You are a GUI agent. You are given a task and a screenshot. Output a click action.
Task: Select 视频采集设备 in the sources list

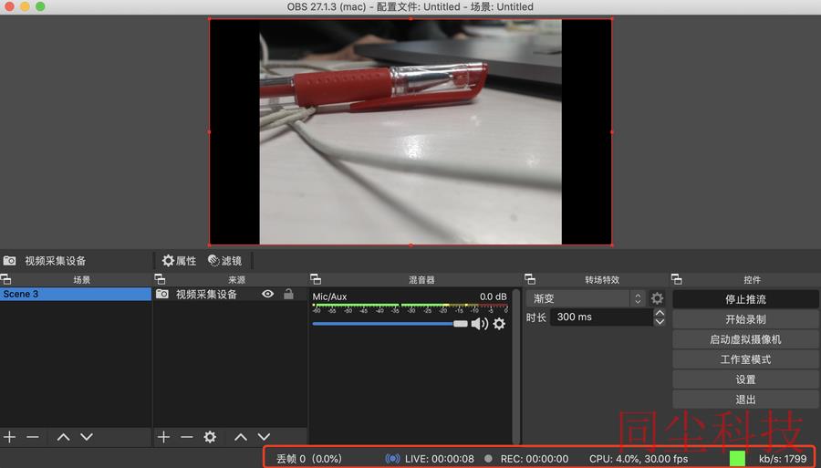(x=229, y=294)
